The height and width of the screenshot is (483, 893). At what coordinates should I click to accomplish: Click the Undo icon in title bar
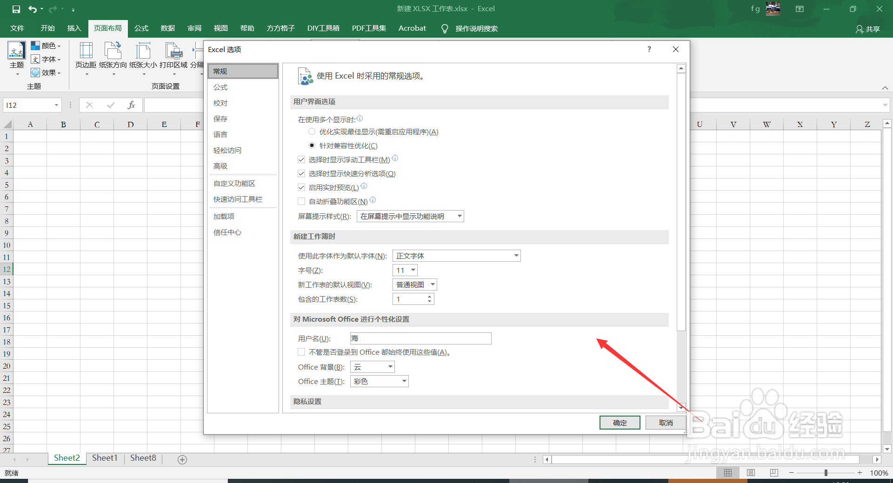32,9
